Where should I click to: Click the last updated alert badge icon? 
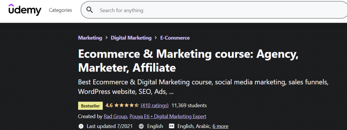pos(81,126)
